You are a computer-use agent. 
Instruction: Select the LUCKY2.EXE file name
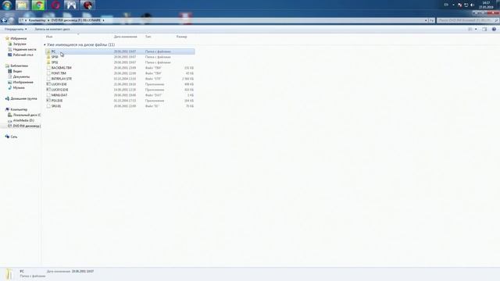point(59,90)
